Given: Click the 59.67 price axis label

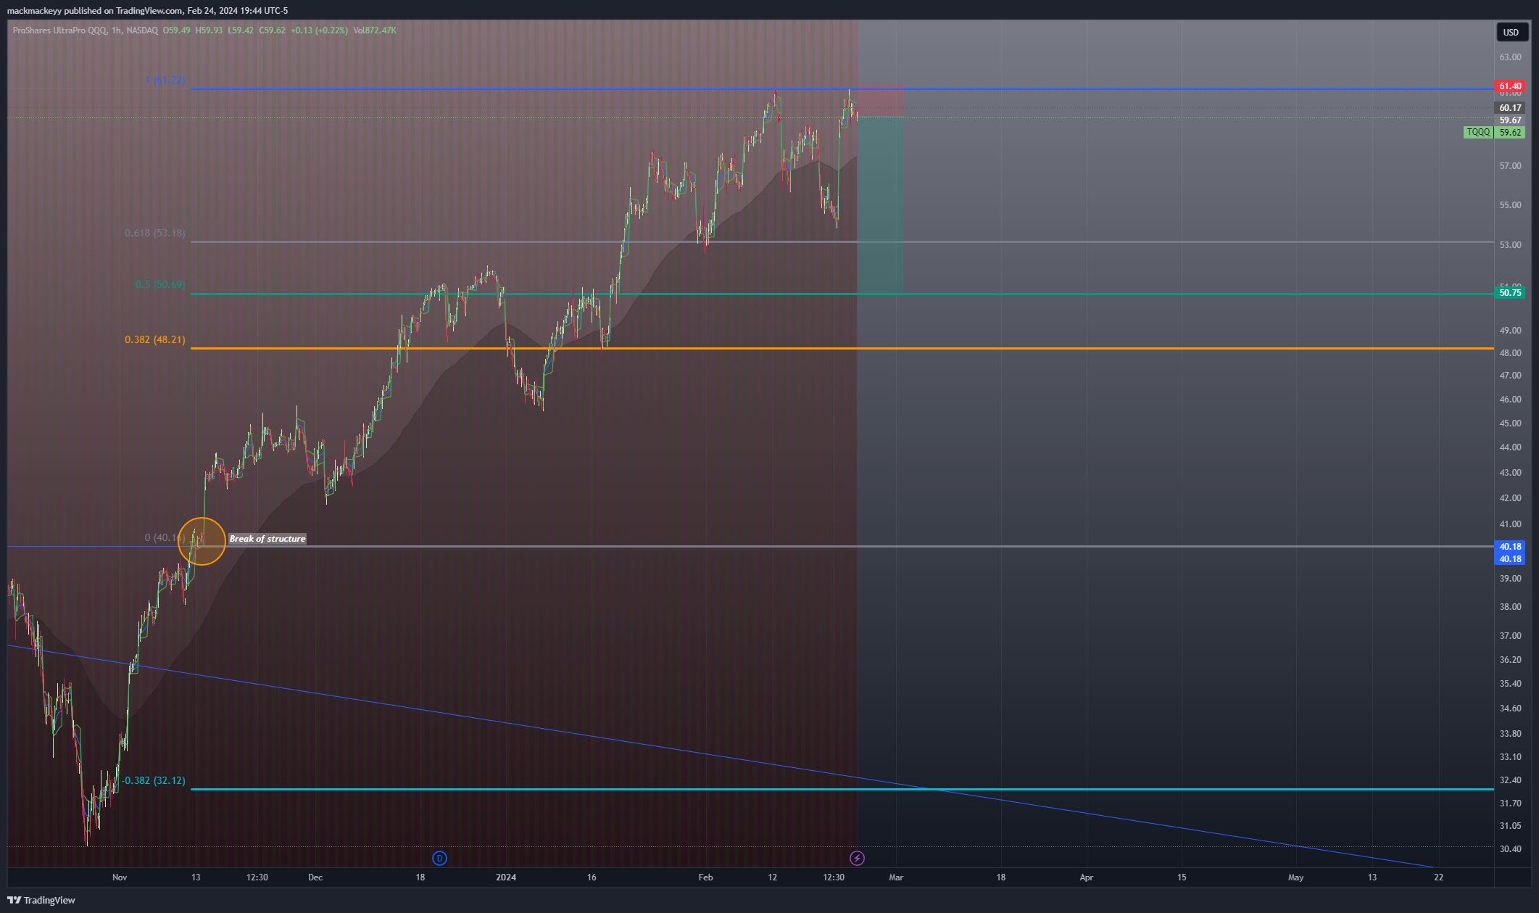Looking at the screenshot, I should coord(1510,120).
